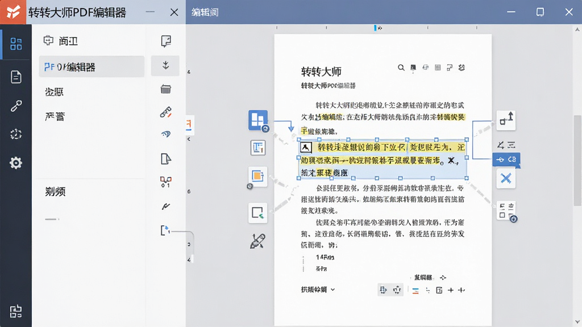Image resolution: width=582 pixels, height=327 pixels.
Task: Open the folder box icon in the tool column
Action: pos(165,89)
